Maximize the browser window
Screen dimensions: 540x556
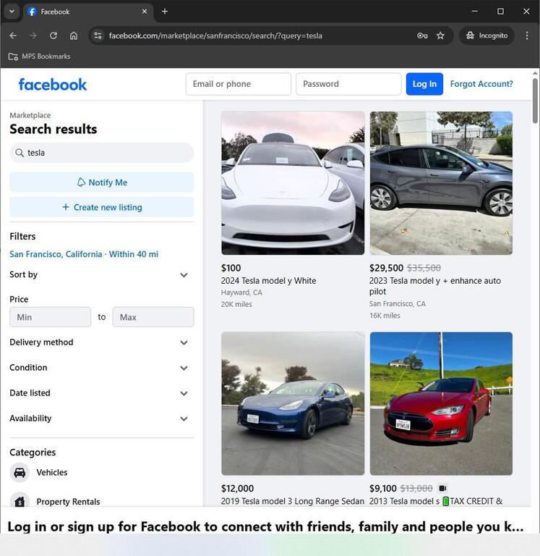[500, 12]
